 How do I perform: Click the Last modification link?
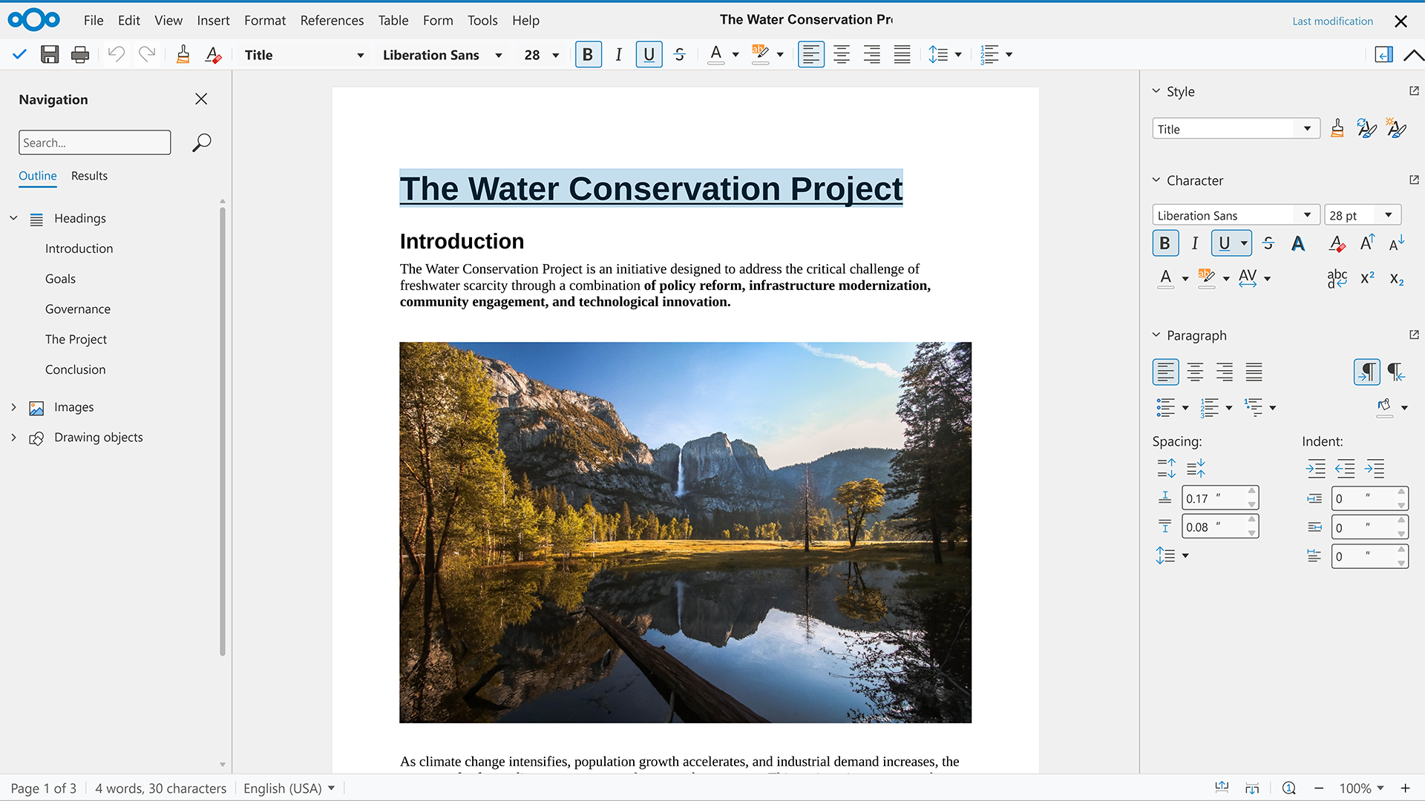click(x=1332, y=21)
